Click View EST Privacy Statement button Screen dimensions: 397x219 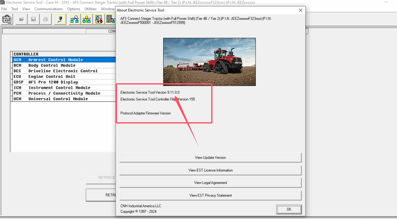click(210, 195)
